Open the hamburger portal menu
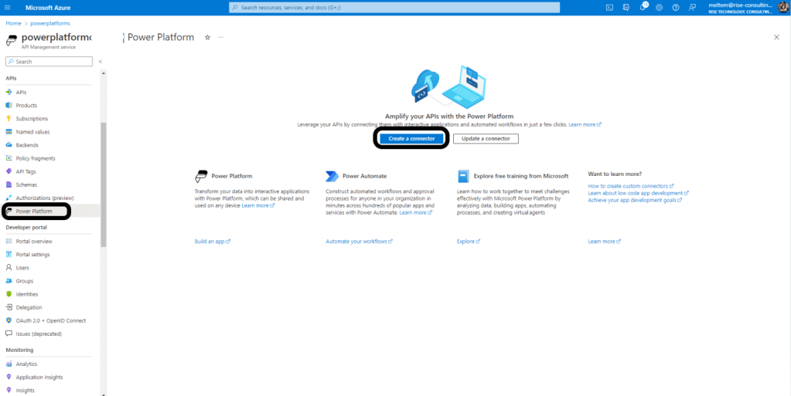Viewport: 791px width, 396px height. pos(8,8)
